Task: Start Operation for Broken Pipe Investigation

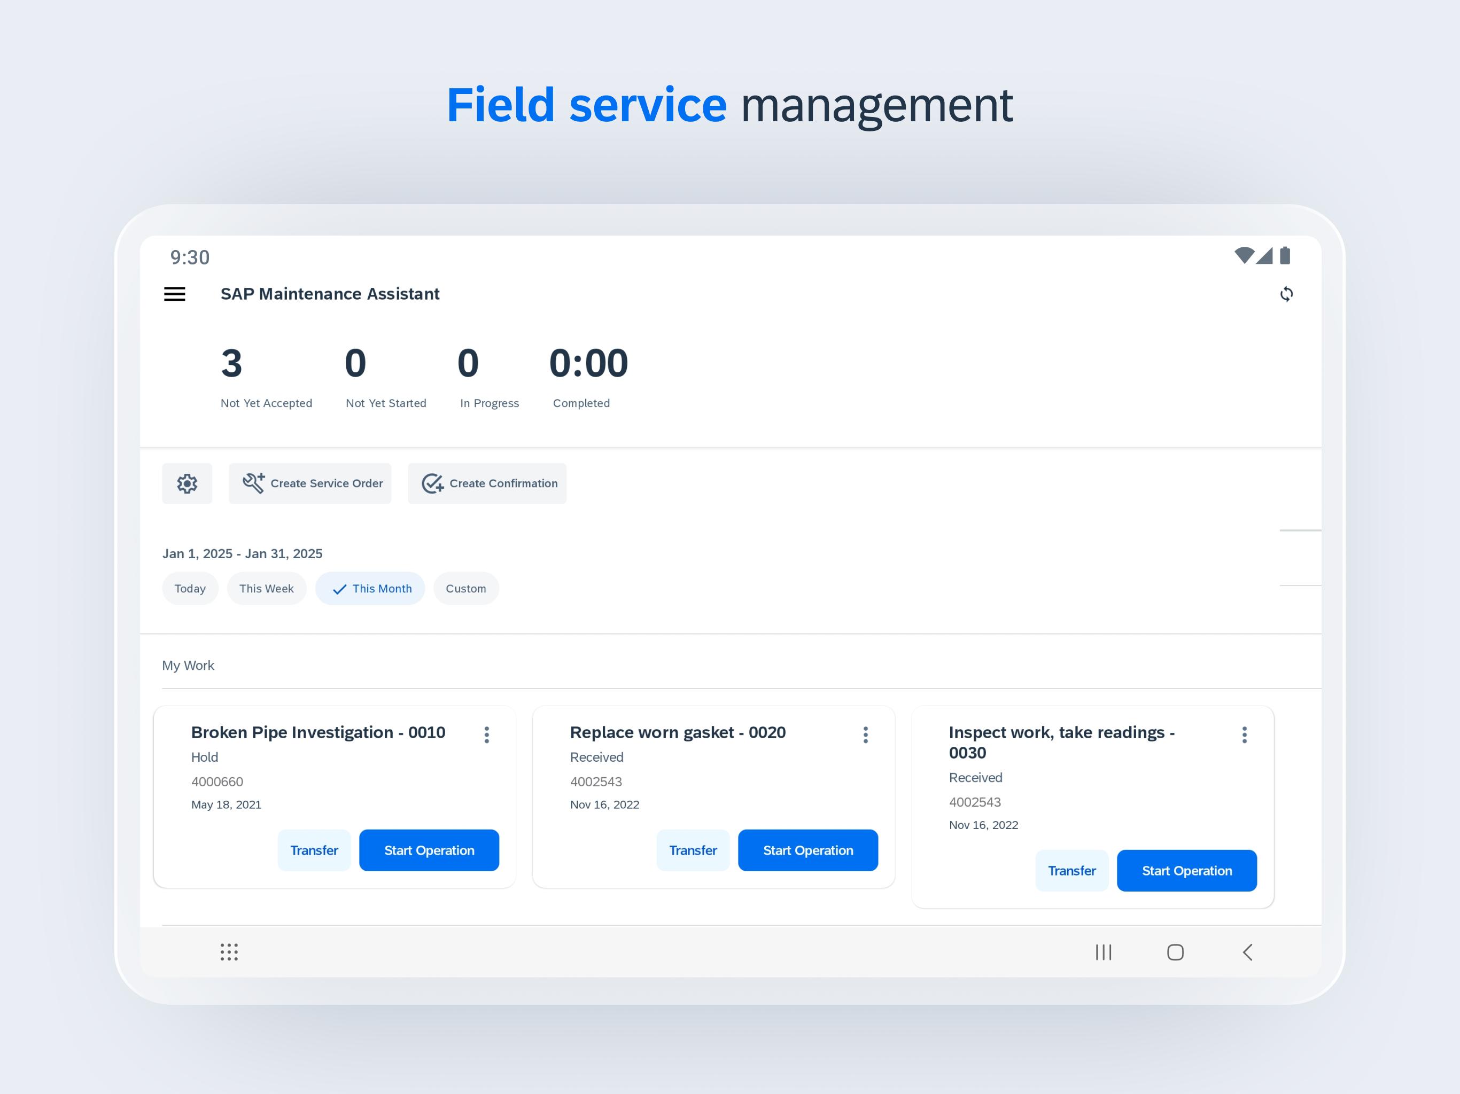Action: (x=429, y=850)
